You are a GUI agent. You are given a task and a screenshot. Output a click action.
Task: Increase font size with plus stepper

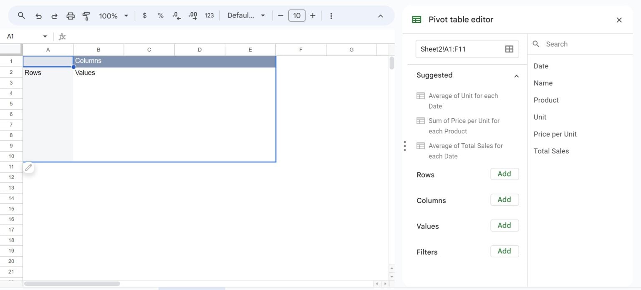(313, 15)
